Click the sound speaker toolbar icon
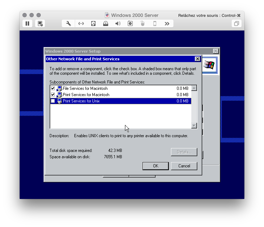 tap(118, 24)
